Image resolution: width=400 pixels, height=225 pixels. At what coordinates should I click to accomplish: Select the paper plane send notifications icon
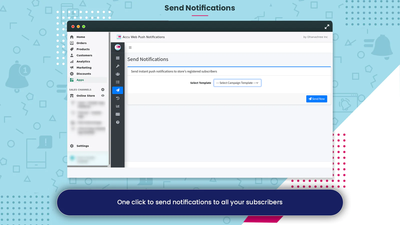point(118,90)
